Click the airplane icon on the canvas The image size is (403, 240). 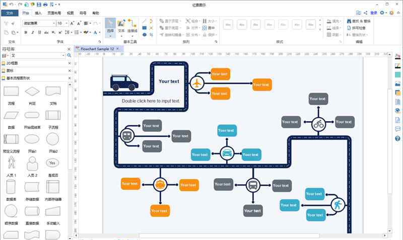[x=197, y=83]
